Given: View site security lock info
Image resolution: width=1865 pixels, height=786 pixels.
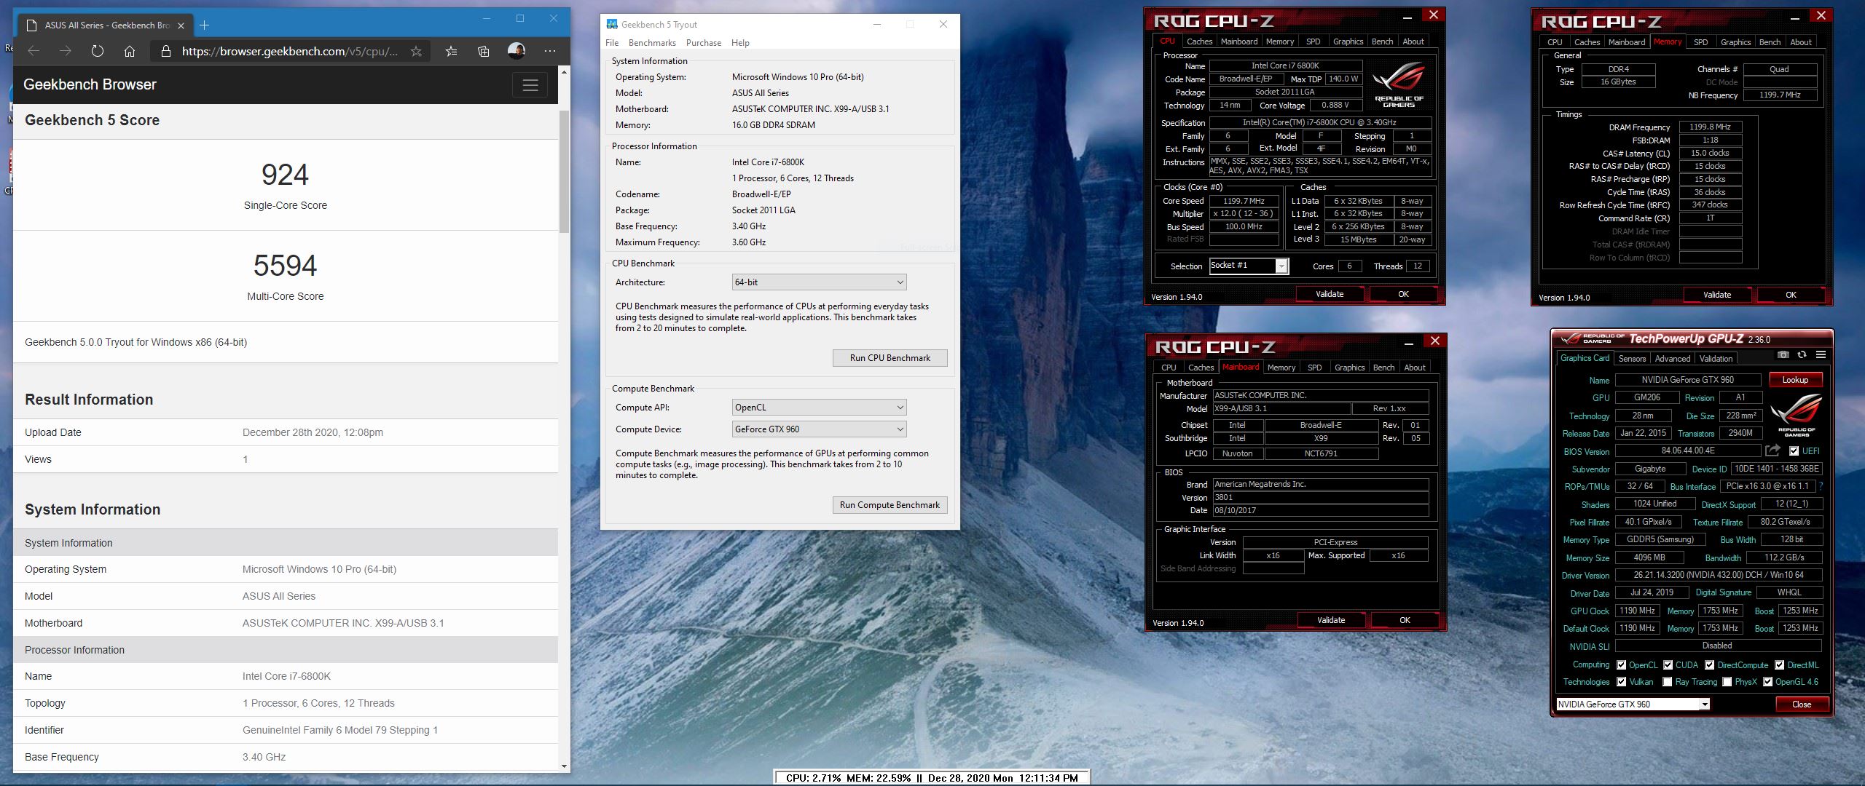Looking at the screenshot, I should click(x=166, y=51).
